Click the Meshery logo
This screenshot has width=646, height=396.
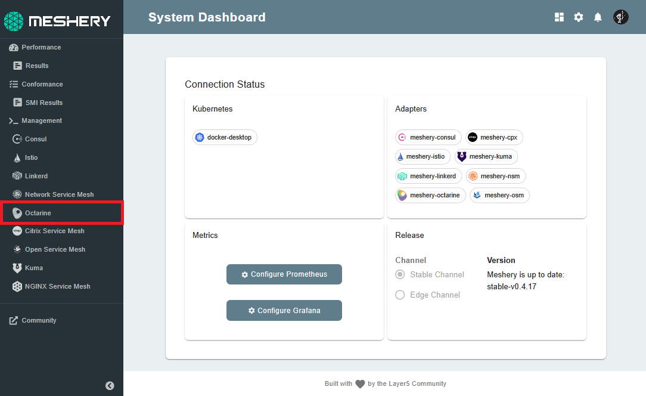click(x=58, y=21)
